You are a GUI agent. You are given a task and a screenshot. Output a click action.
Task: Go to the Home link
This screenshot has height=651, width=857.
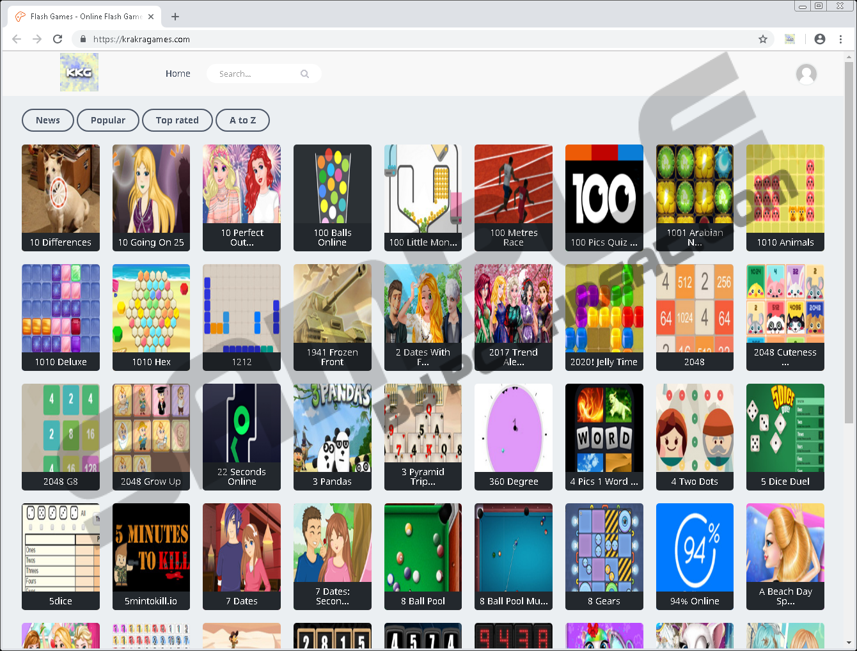pos(178,74)
